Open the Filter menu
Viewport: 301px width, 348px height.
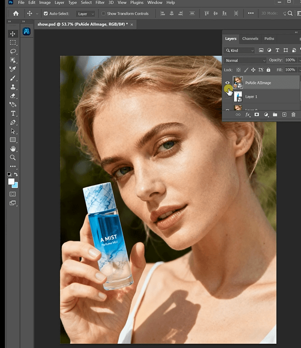click(x=100, y=3)
